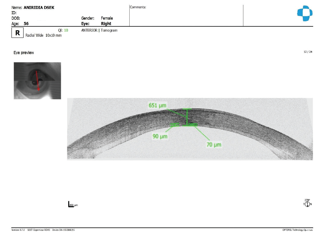Image resolution: width=323 pixels, height=242 pixels.
Task: Click the boxed R eye indicator
Action: (x=18, y=33)
